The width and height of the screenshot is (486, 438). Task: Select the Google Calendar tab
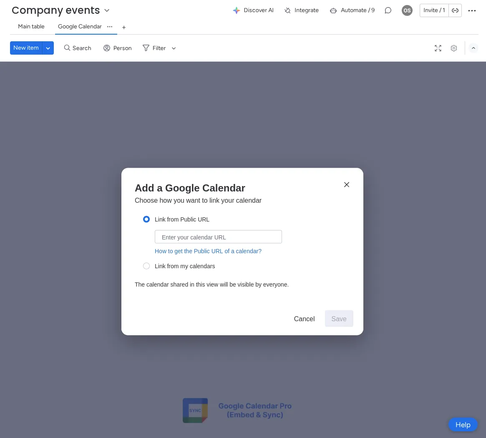[x=80, y=26]
